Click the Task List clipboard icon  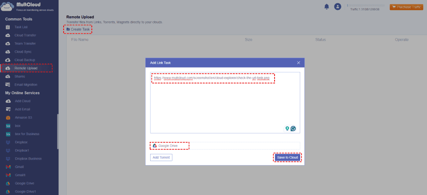point(8,27)
